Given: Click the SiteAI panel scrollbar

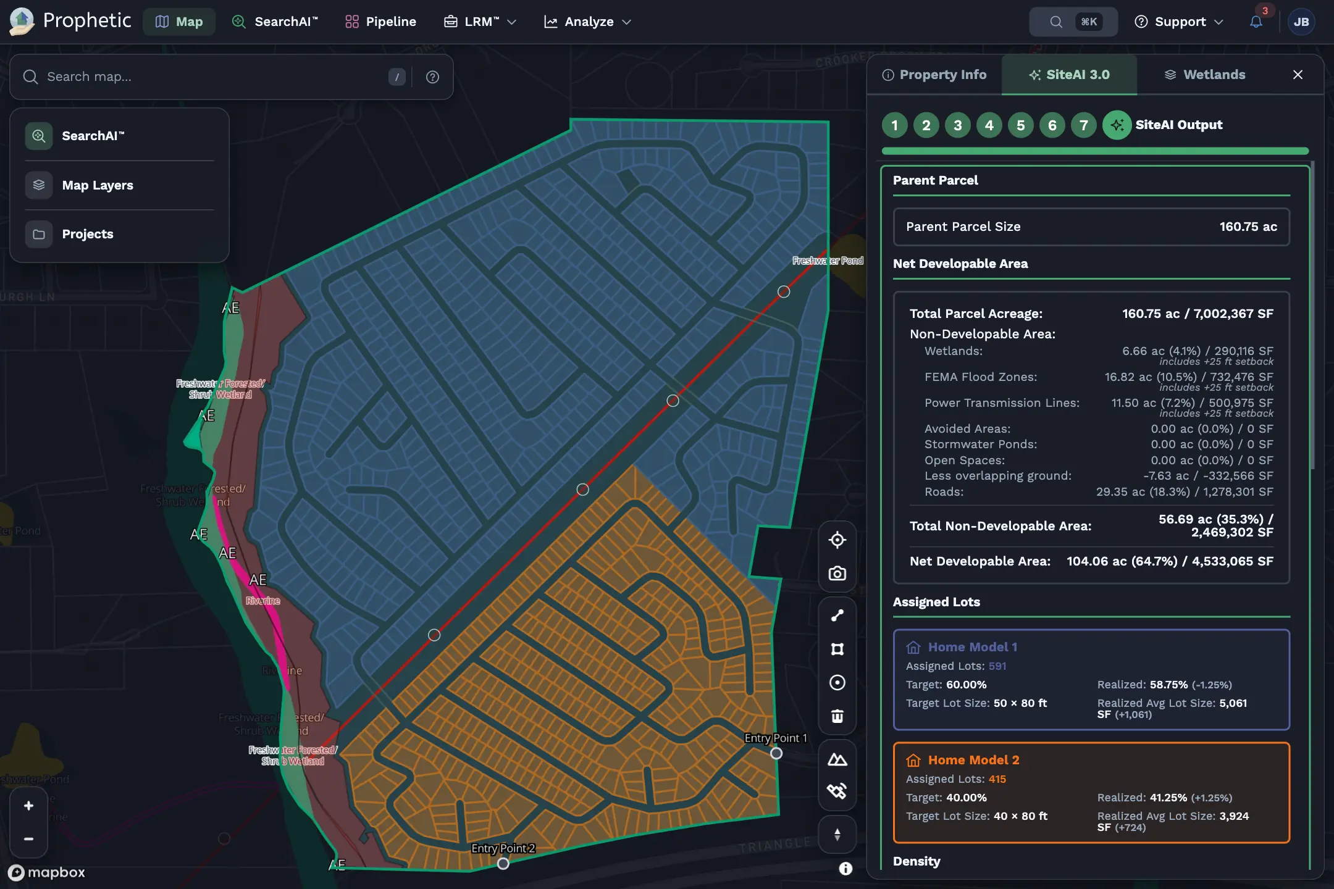Looking at the screenshot, I should (x=1313, y=315).
